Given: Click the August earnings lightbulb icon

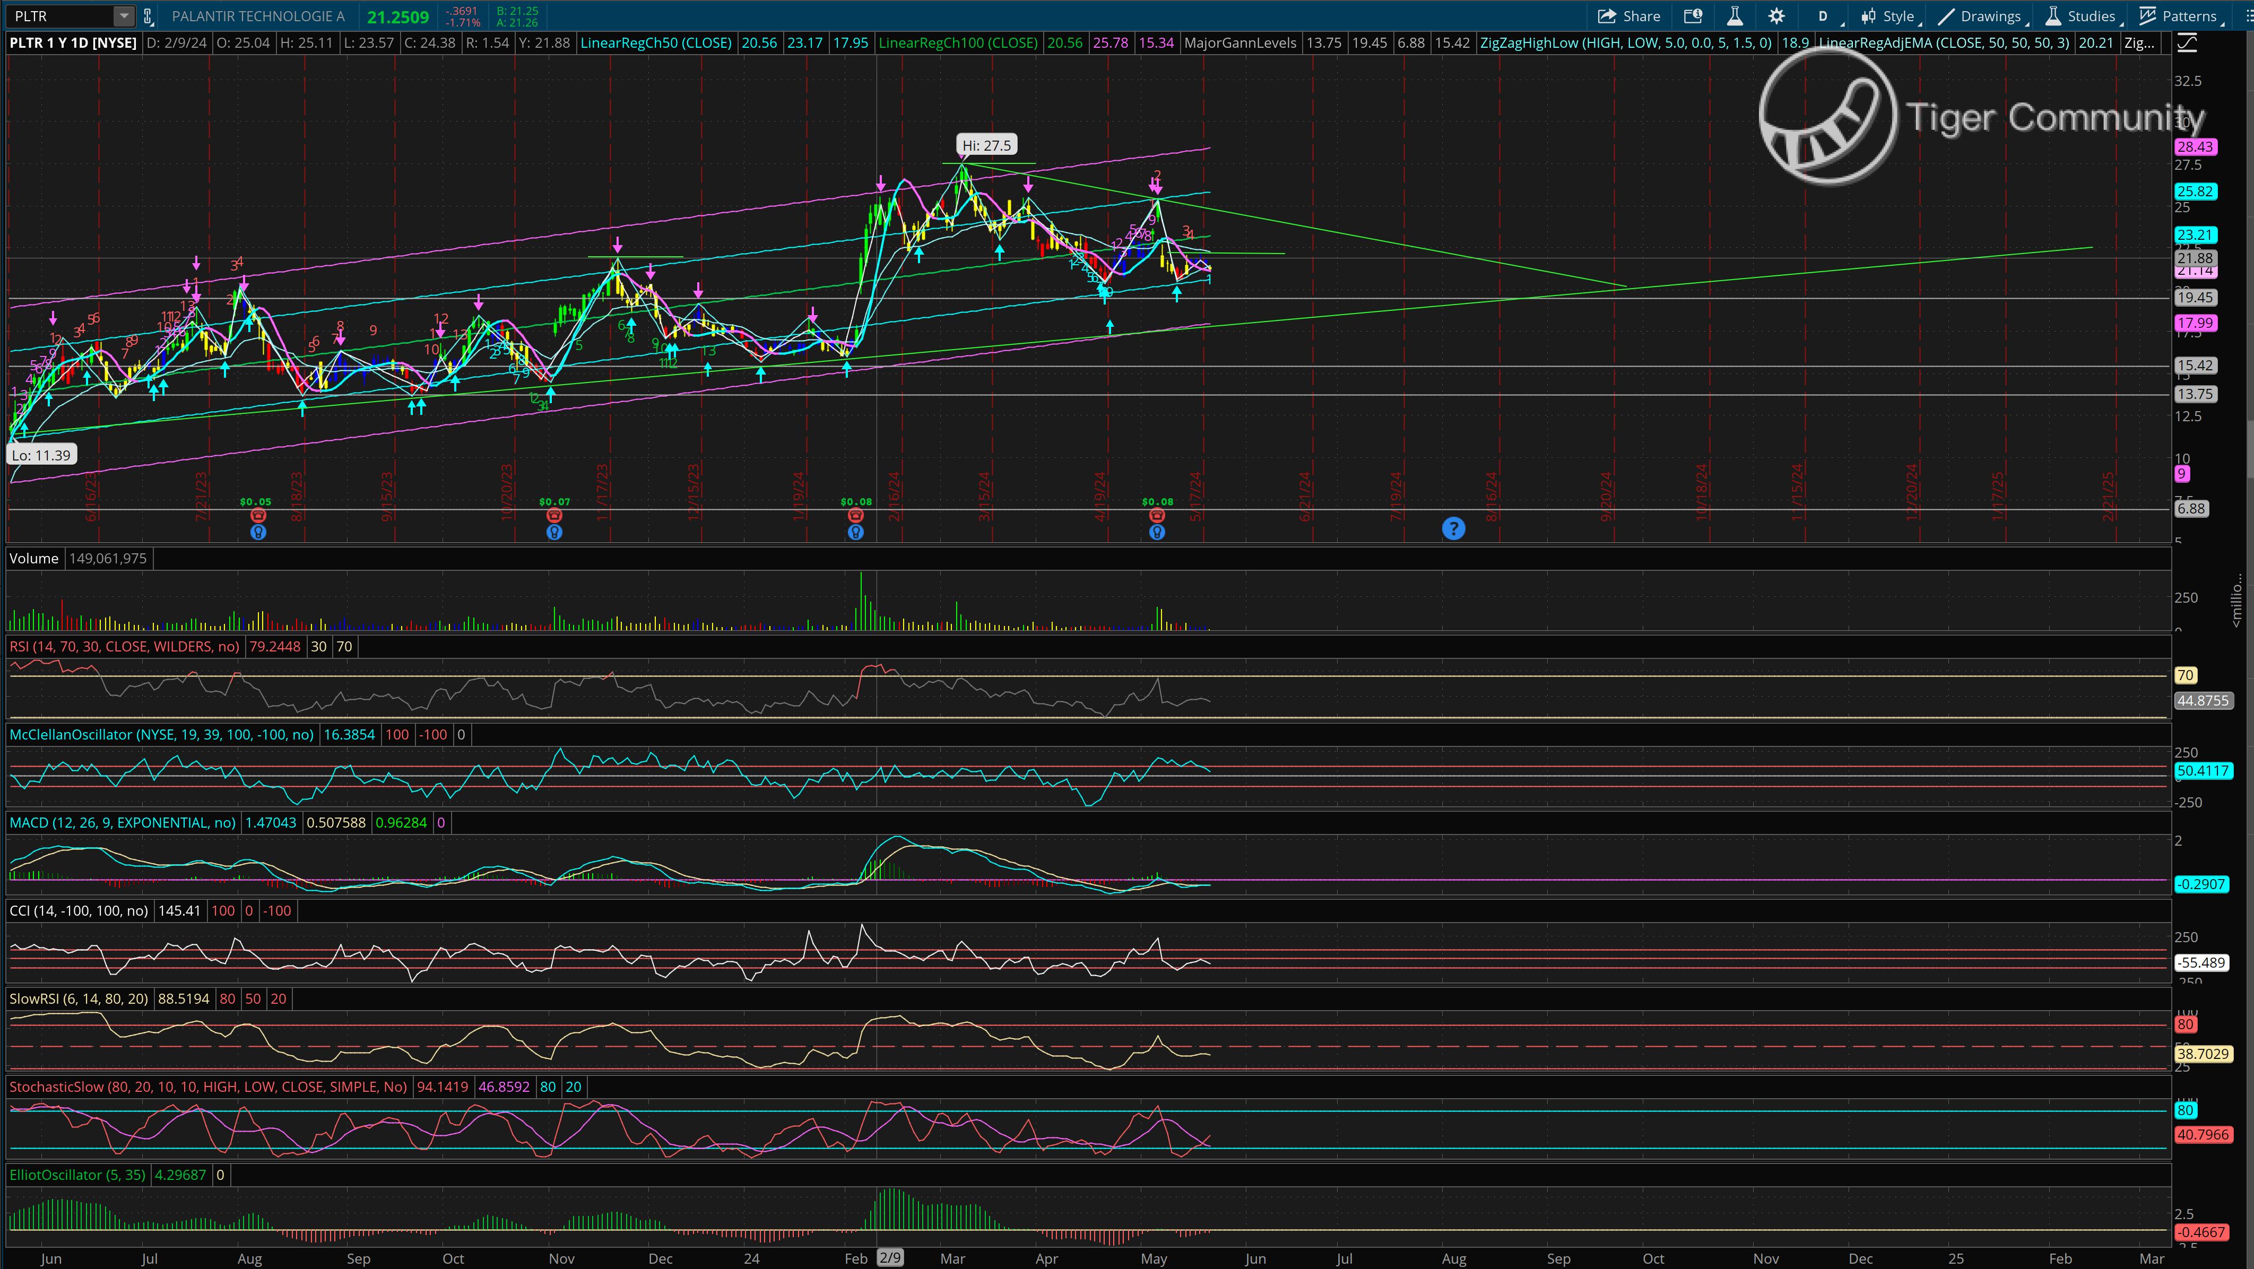Looking at the screenshot, I should tap(258, 532).
